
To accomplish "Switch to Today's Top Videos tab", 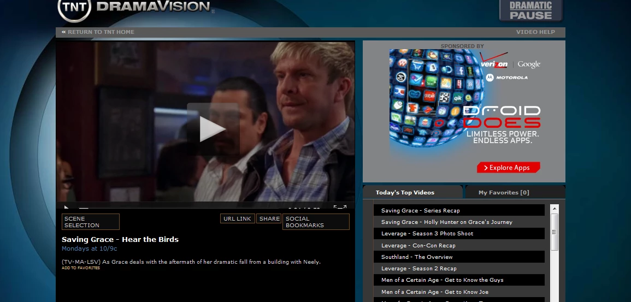I will (x=412, y=192).
